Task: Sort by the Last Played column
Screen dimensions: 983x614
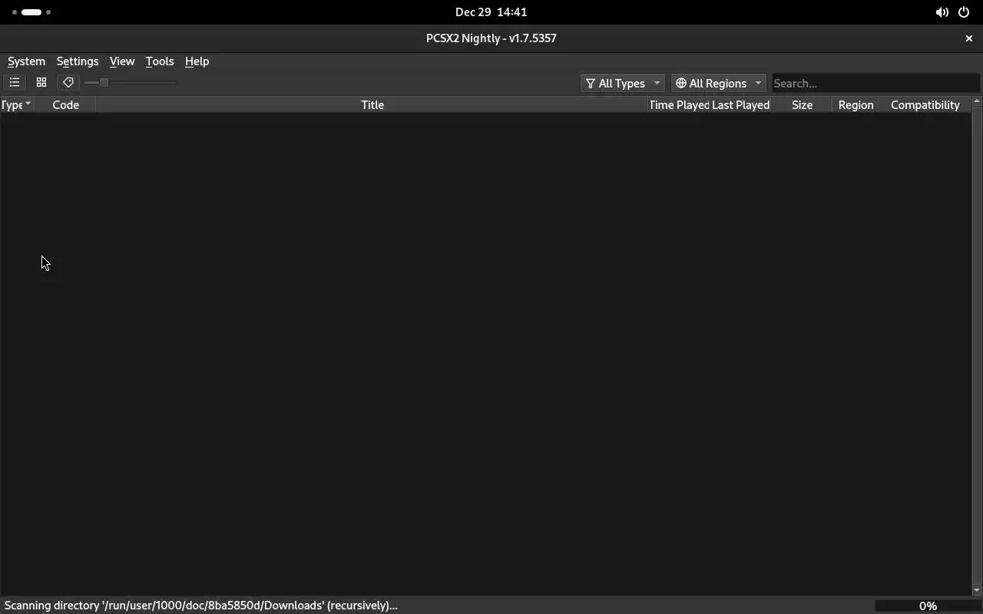Action: pyautogui.click(x=740, y=105)
